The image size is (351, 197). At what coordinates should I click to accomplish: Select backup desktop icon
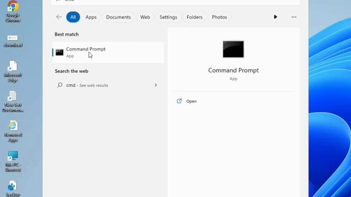[x=13, y=189]
